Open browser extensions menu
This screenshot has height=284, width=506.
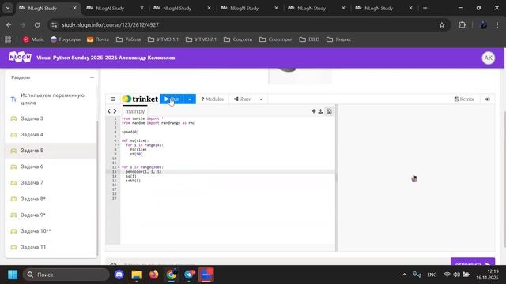coord(462,25)
